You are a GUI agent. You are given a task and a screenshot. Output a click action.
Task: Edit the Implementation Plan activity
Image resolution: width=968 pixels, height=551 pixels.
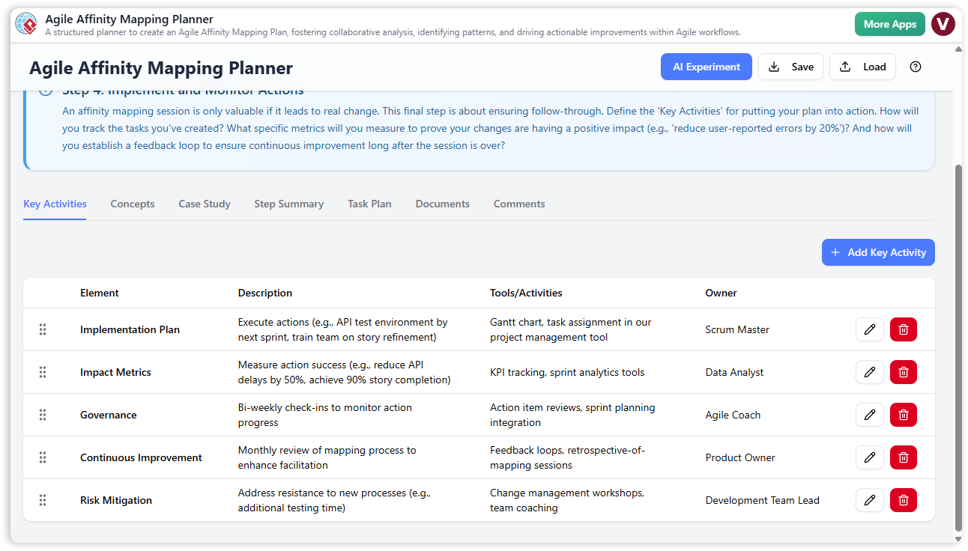[870, 329]
